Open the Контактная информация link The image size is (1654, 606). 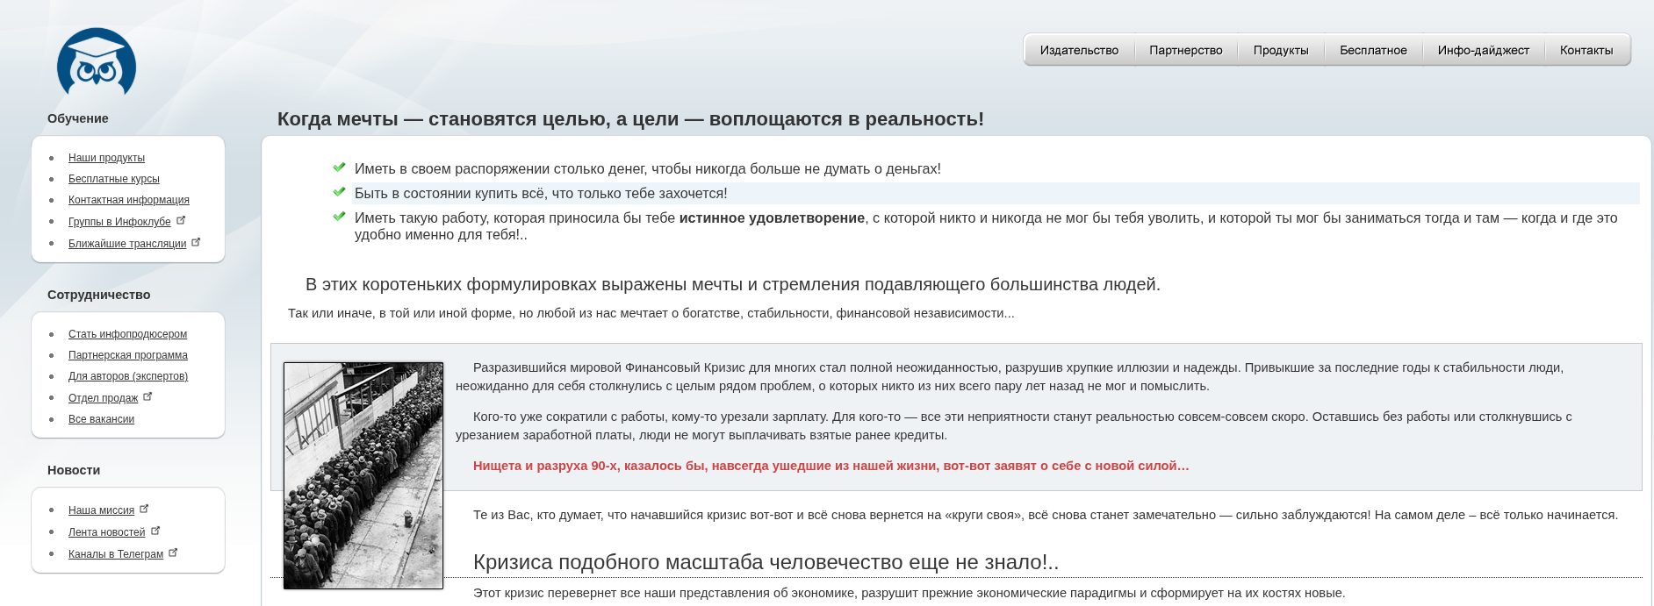point(129,200)
